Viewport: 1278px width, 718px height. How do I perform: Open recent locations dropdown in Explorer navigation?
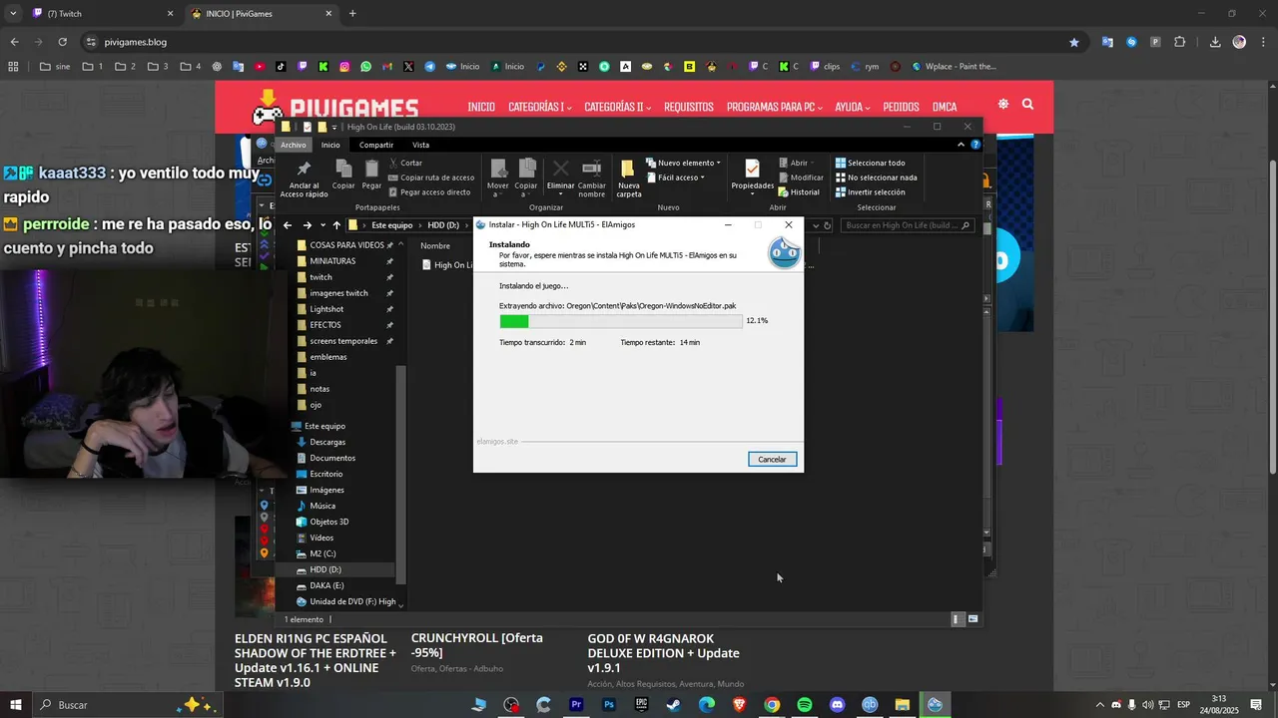click(322, 225)
